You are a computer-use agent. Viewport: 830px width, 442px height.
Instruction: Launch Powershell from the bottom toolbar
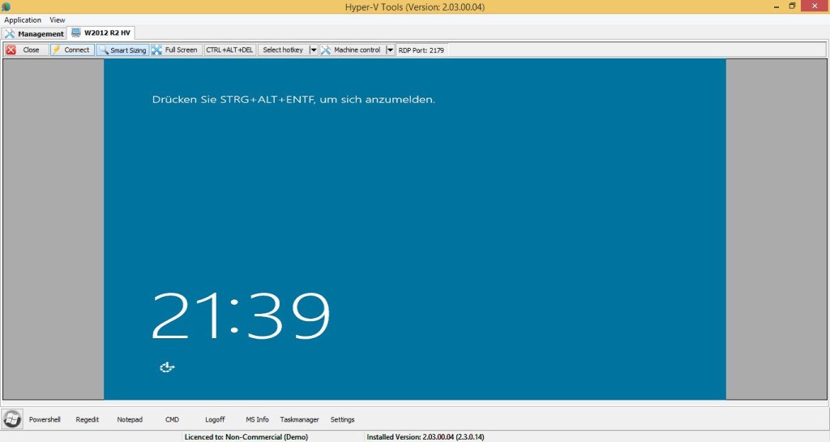point(45,420)
